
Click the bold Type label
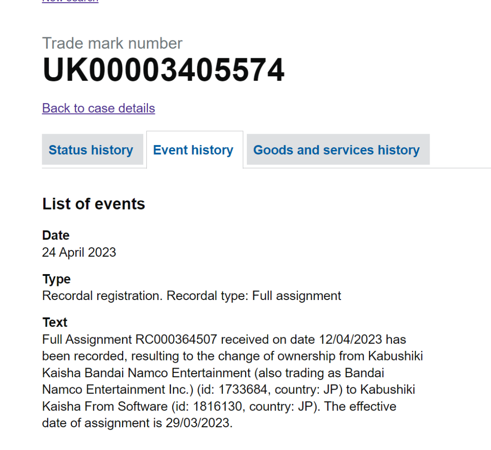point(56,279)
